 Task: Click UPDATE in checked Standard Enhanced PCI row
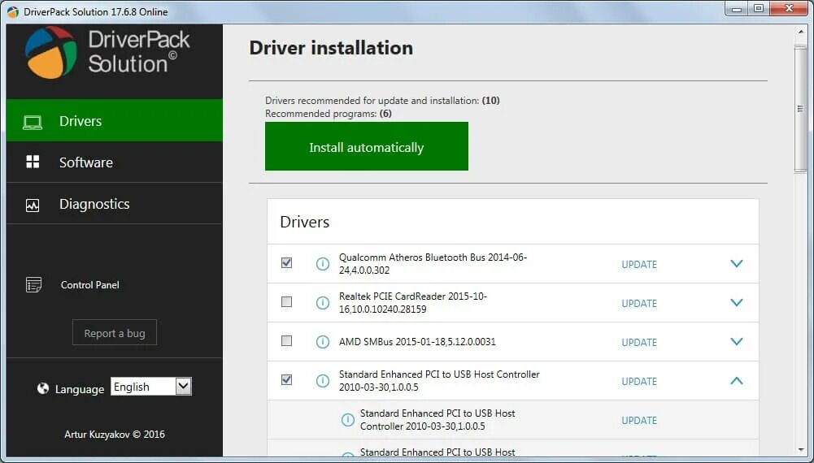point(639,381)
